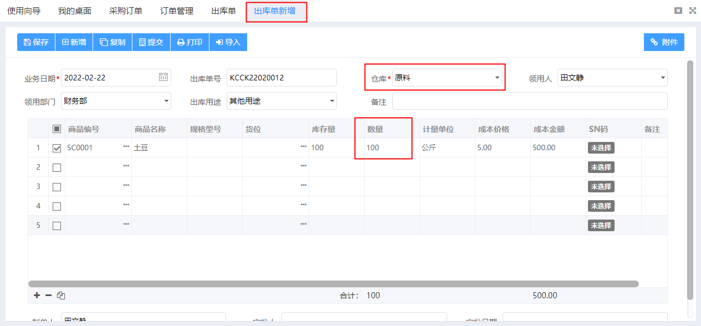Screen dimensions: 701x326
Task: Click the 备注 remarks input field
Action: 530,101
